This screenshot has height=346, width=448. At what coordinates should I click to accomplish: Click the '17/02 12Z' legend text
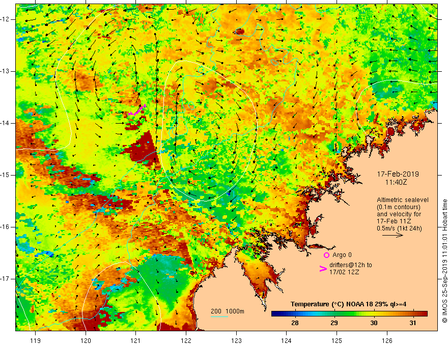point(344,272)
